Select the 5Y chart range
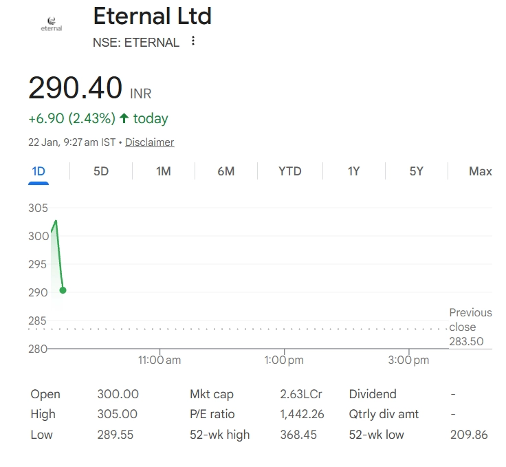This screenshot has width=506, height=467. click(417, 171)
